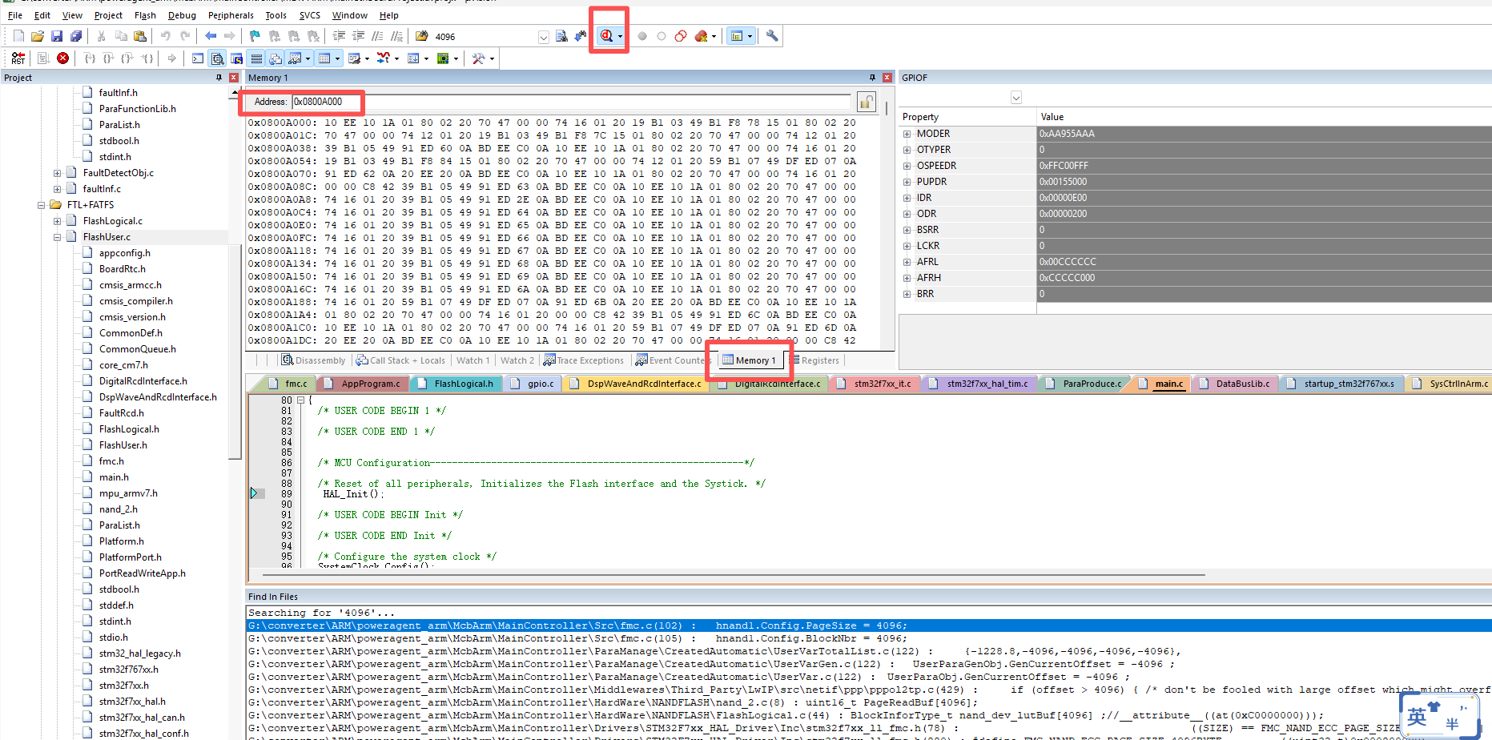Run to cursor line icon

coord(147,58)
